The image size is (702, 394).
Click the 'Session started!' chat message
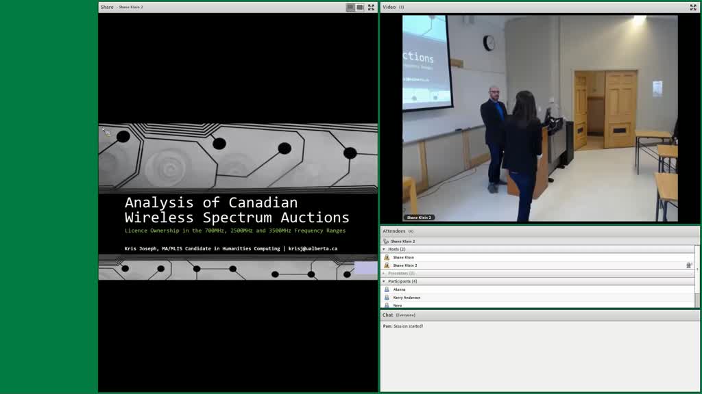pyautogui.click(x=409, y=326)
